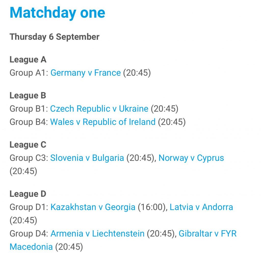The height and width of the screenshot is (259, 261).
Task: Click the Group B4 label
Action: (29, 122)
